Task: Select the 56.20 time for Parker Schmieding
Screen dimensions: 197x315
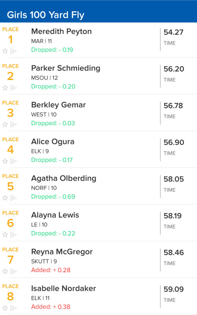Action: click(174, 69)
